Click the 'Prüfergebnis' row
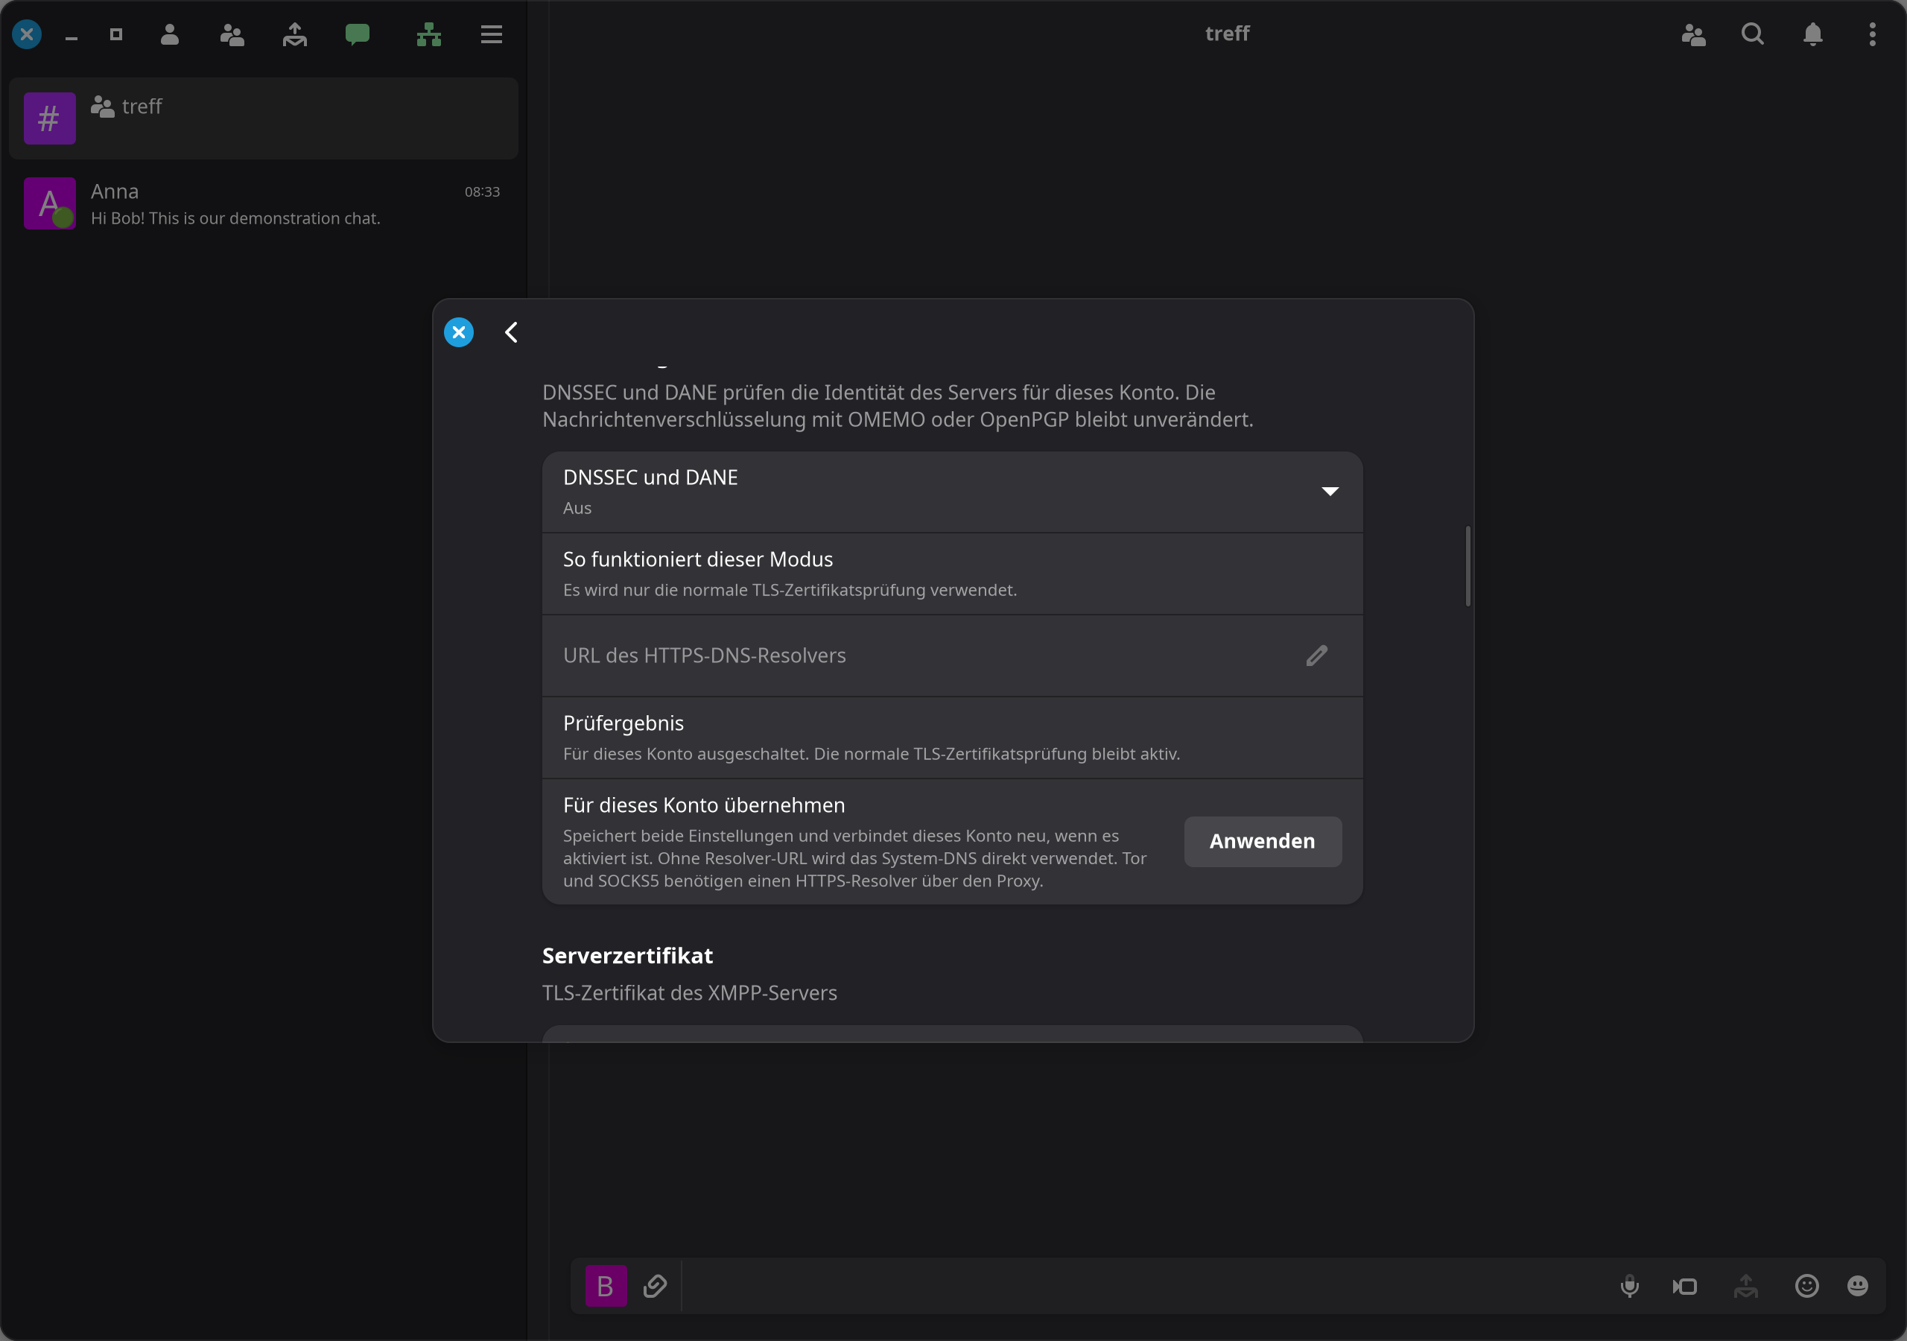The width and height of the screenshot is (1907, 1341). [x=952, y=738]
